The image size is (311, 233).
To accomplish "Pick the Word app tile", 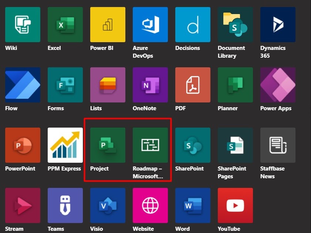I will [x=193, y=205].
